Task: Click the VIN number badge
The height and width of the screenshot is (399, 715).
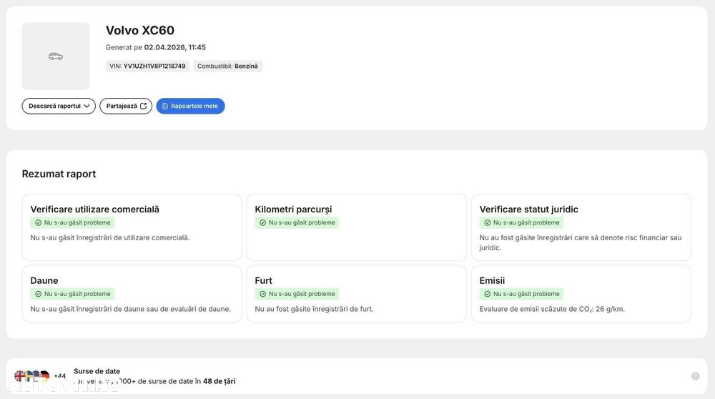Action: pyautogui.click(x=147, y=66)
